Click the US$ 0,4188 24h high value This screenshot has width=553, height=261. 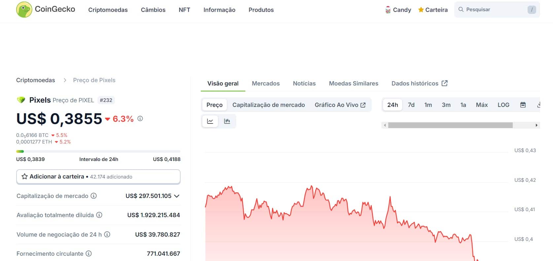point(167,159)
